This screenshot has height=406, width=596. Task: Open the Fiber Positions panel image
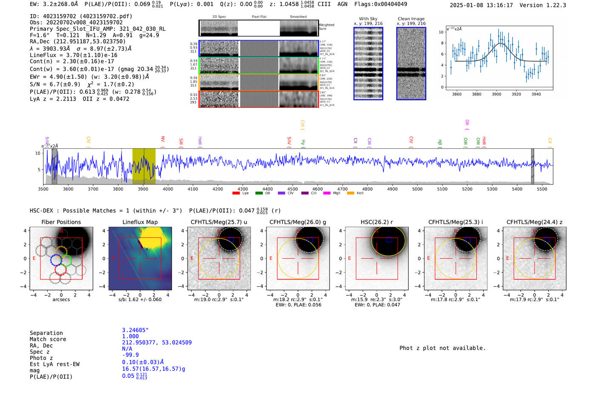point(61,259)
